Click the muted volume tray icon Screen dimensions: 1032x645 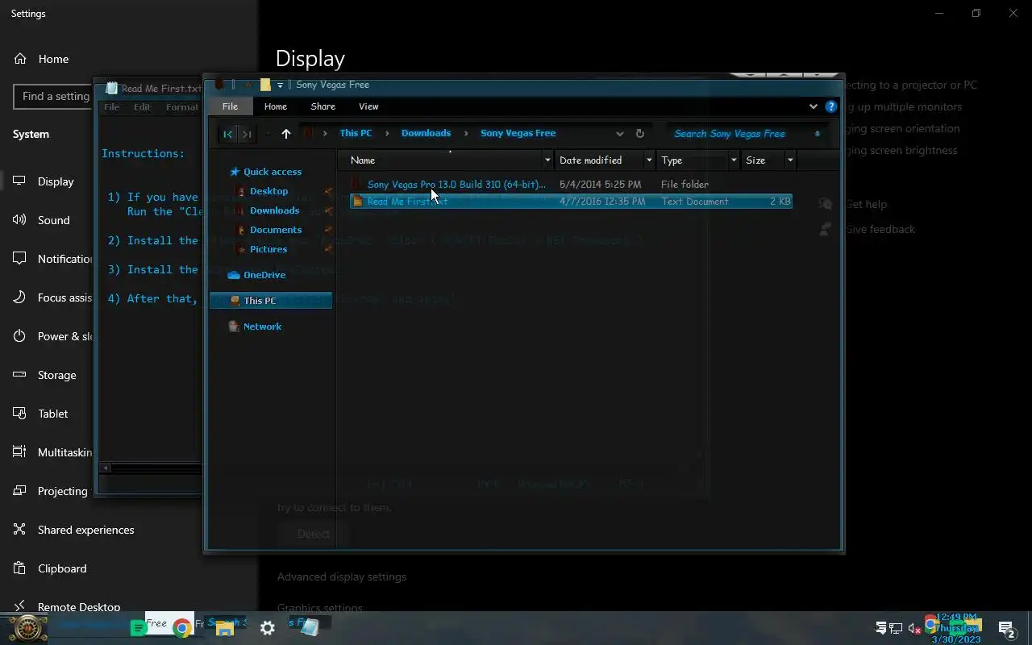click(x=914, y=628)
